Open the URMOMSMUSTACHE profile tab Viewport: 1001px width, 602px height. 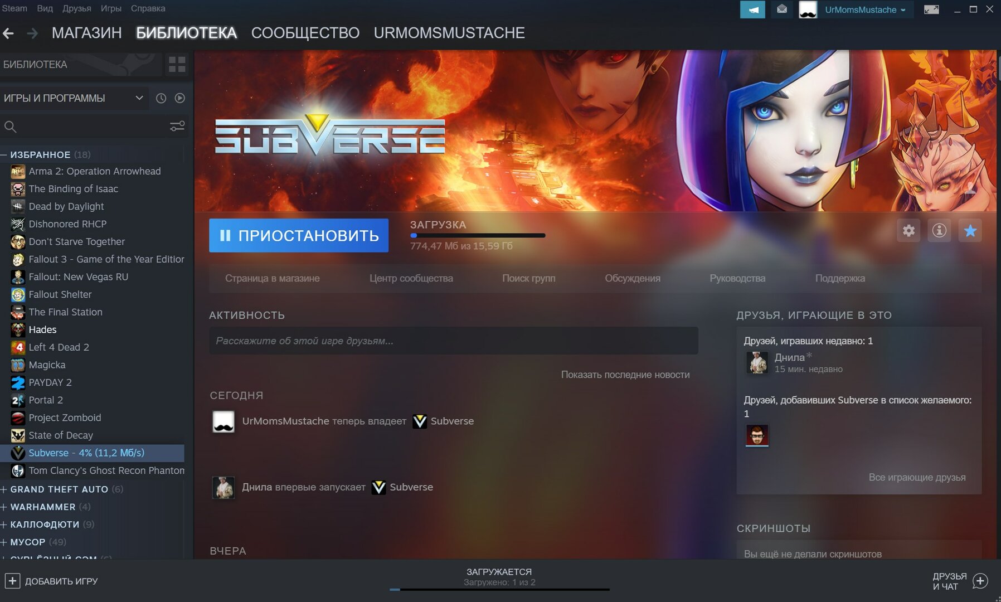449,33
